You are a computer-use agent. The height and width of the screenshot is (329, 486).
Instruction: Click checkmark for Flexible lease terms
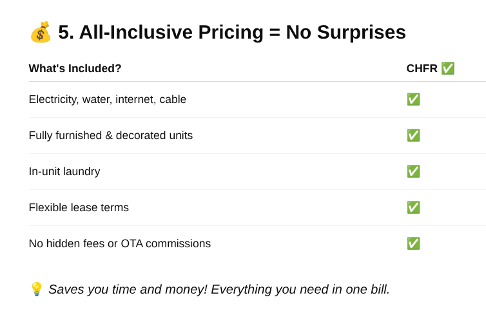click(413, 207)
